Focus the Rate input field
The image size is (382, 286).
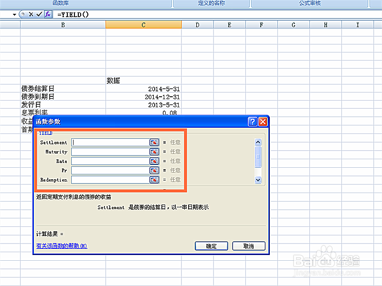[110, 161]
